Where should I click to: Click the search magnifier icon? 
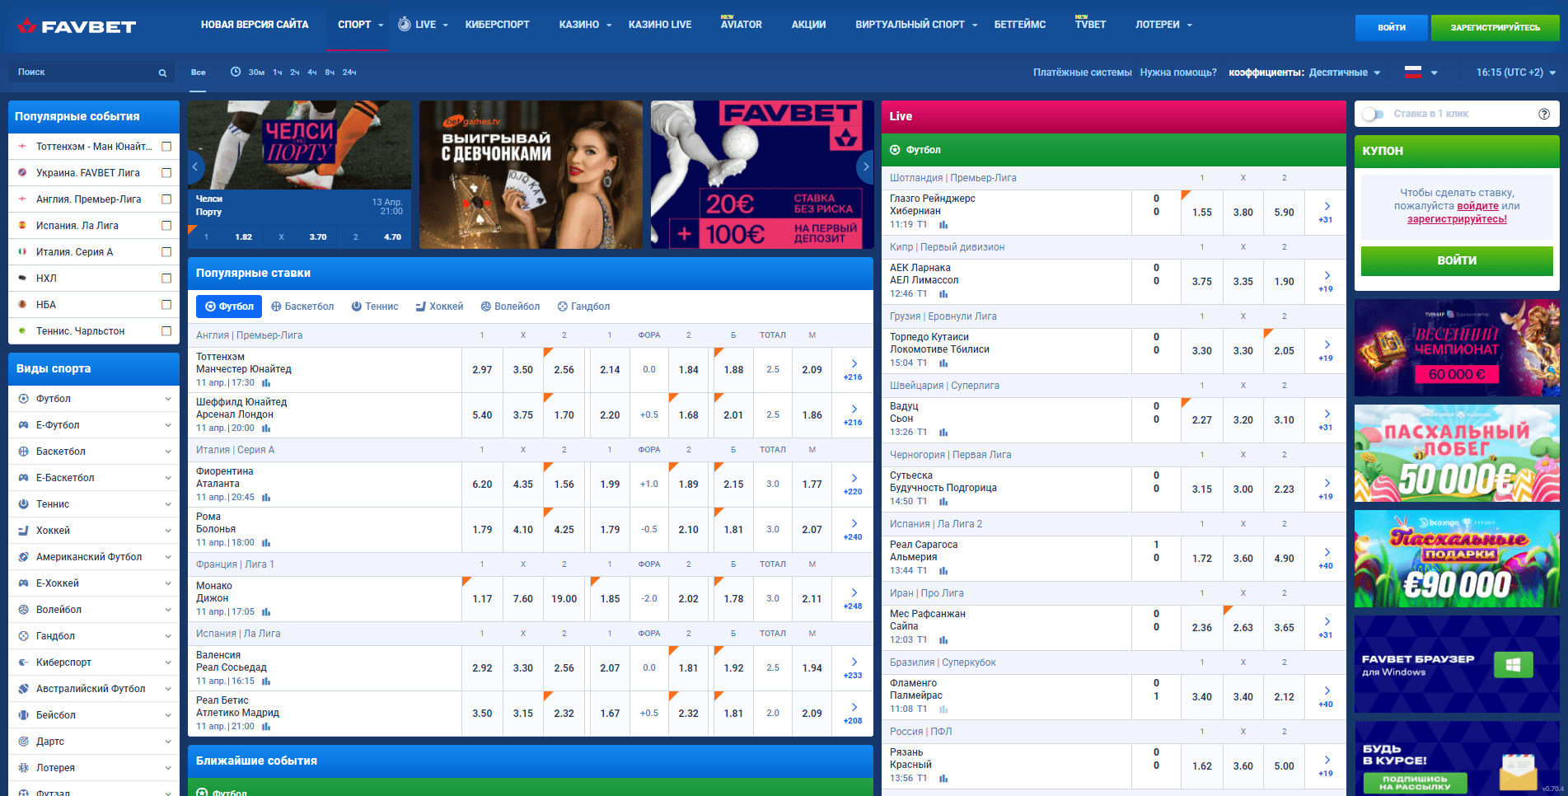(162, 73)
